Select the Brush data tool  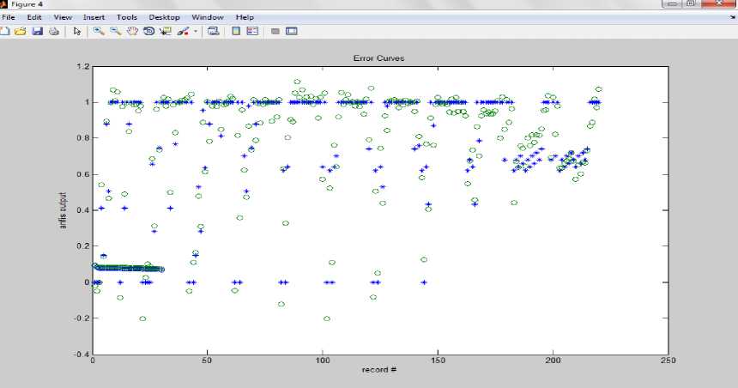[183, 32]
